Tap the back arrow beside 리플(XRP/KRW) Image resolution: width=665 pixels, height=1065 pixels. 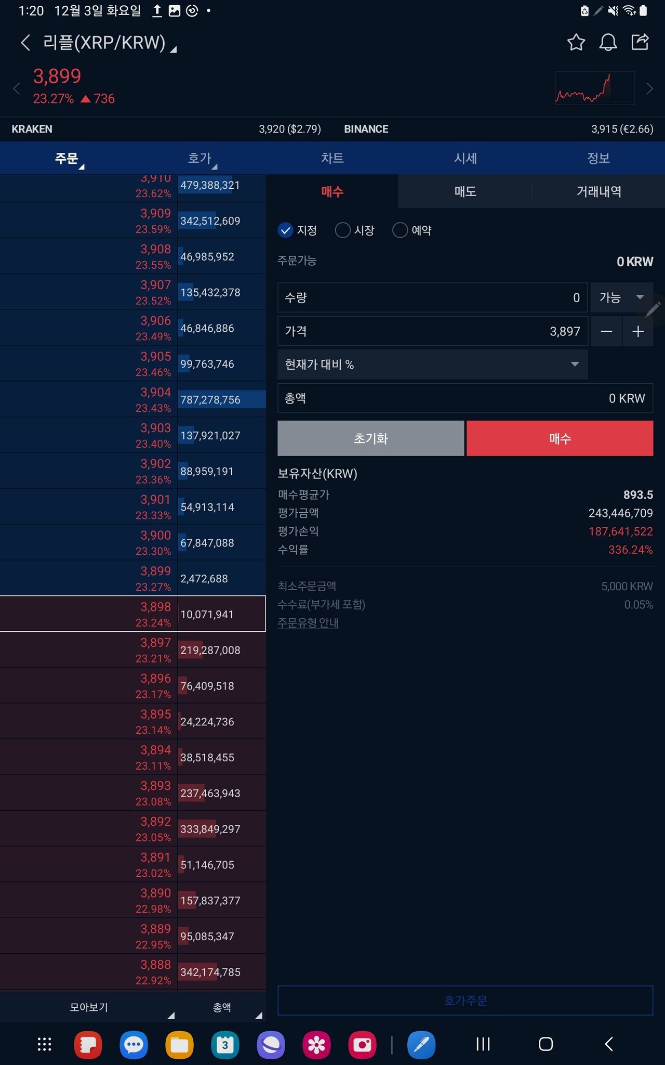25,42
